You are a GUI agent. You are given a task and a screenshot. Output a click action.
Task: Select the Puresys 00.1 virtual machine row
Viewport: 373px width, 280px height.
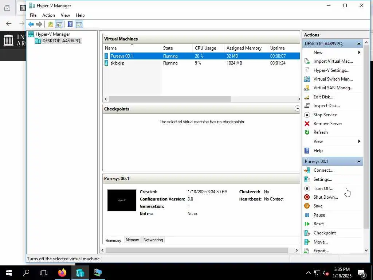(201, 56)
